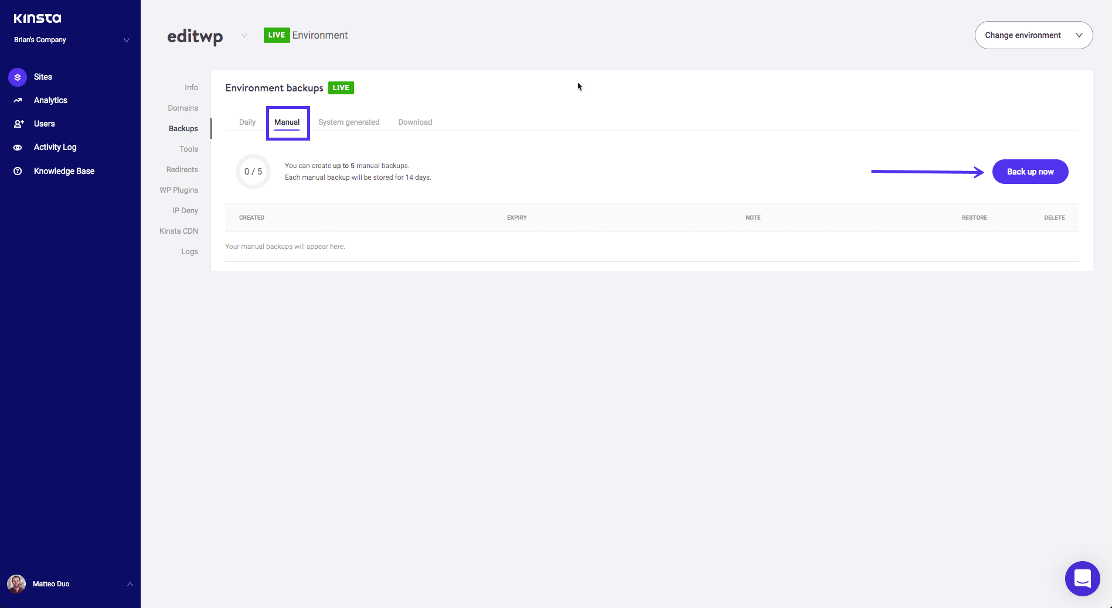The height and width of the screenshot is (608, 1112).
Task: Collapse the Matteo Duo profile chevron
Action: (130, 584)
